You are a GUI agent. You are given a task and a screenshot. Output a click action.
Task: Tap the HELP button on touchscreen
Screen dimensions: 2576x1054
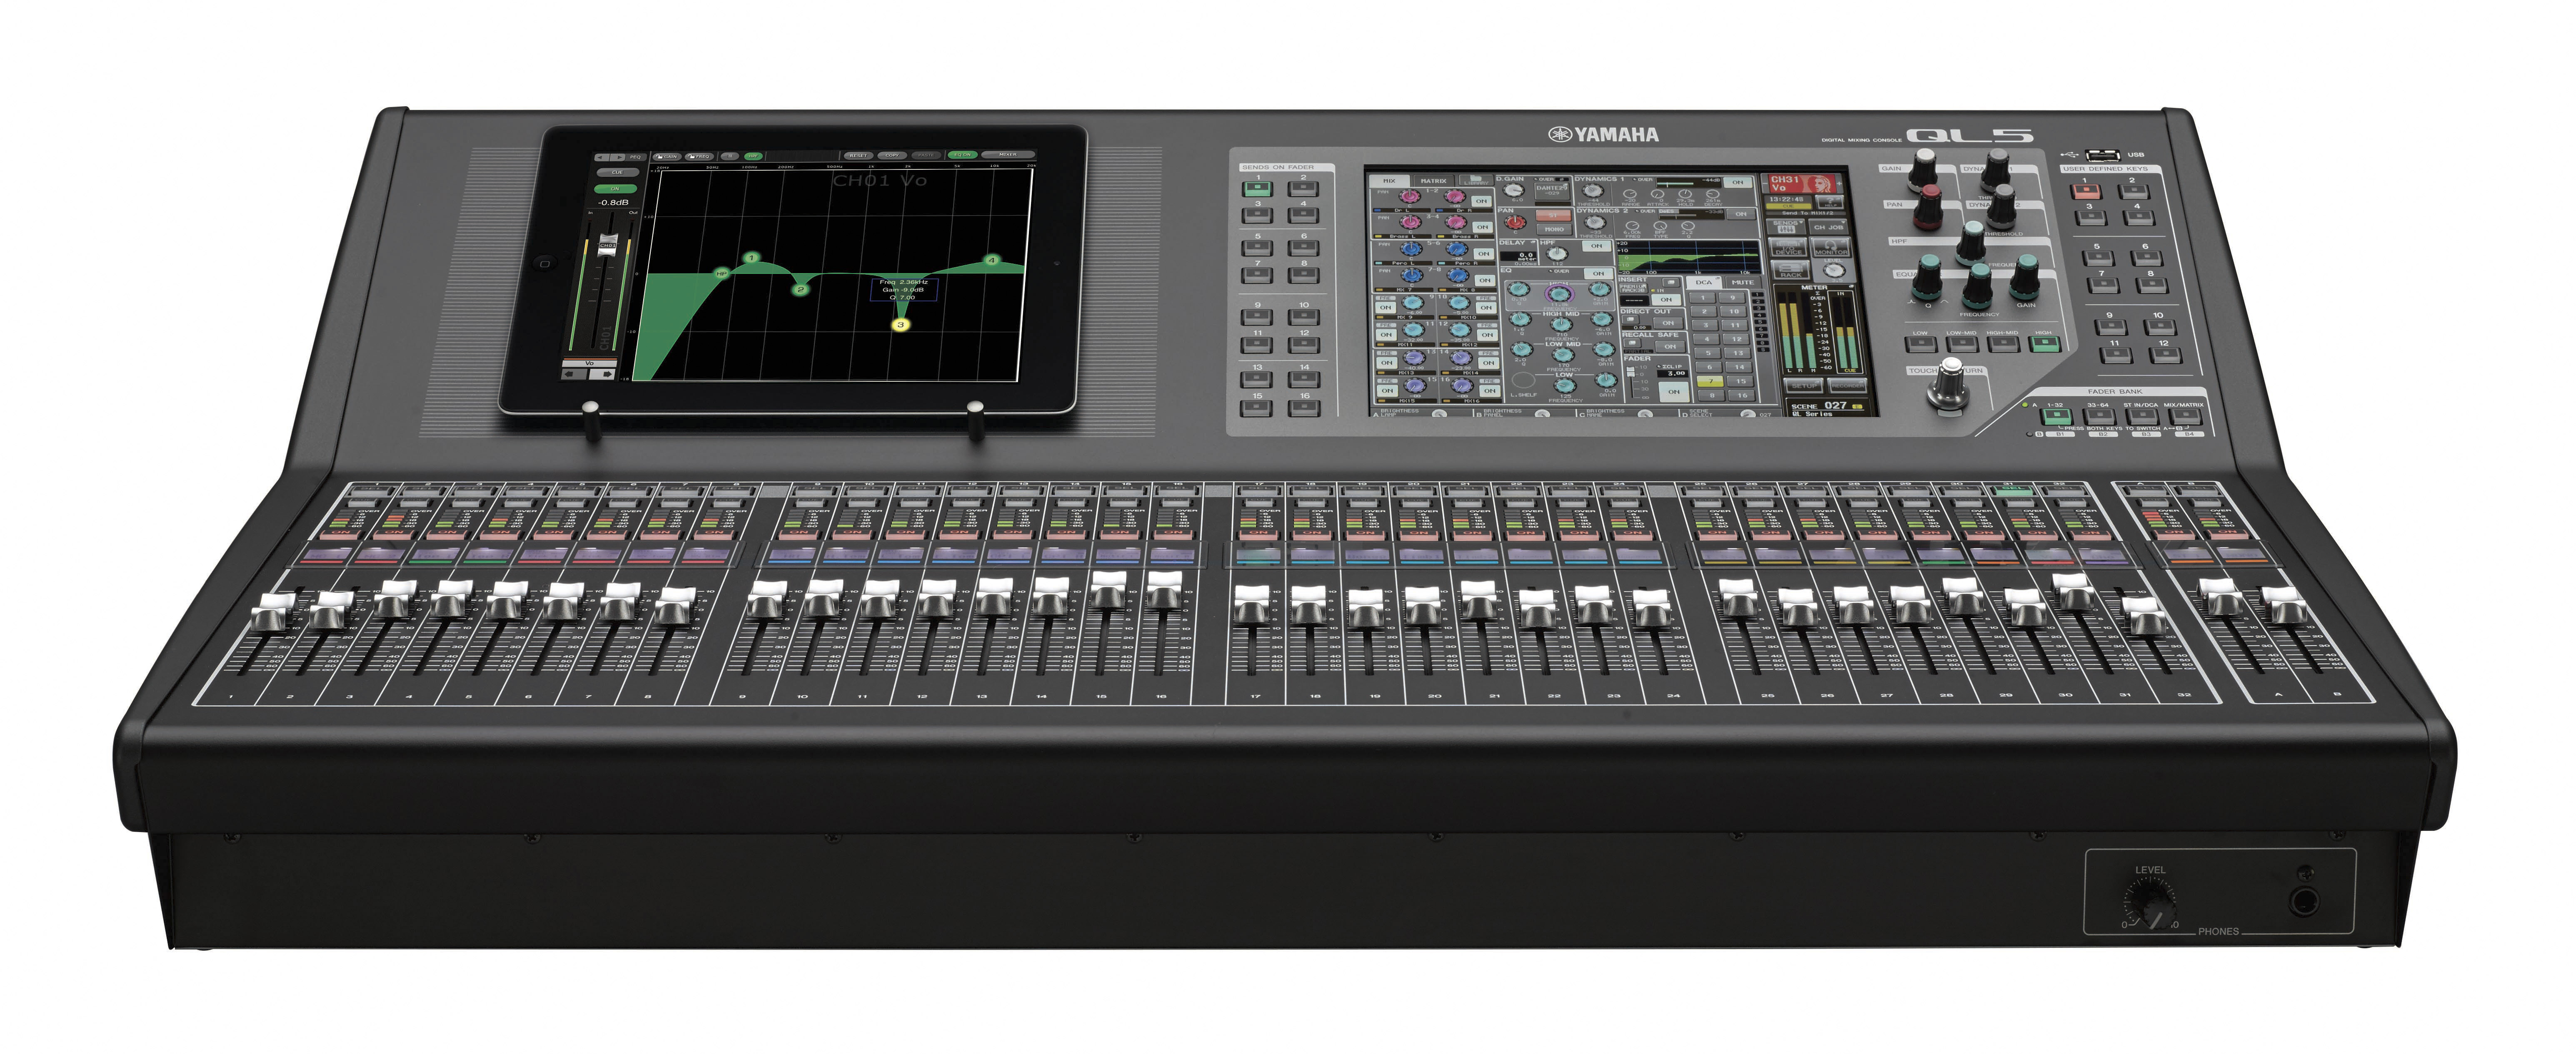1830,202
